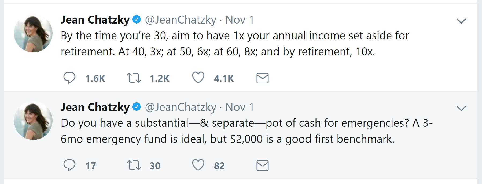Like the emergency fund tweet
The height and width of the screenshot is (184, 482).
tap(198, 165)
